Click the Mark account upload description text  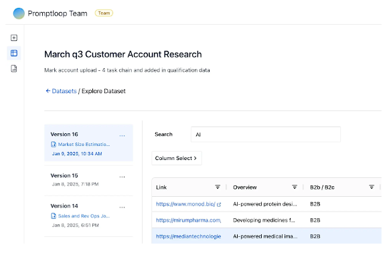click(x=127, y=70)
